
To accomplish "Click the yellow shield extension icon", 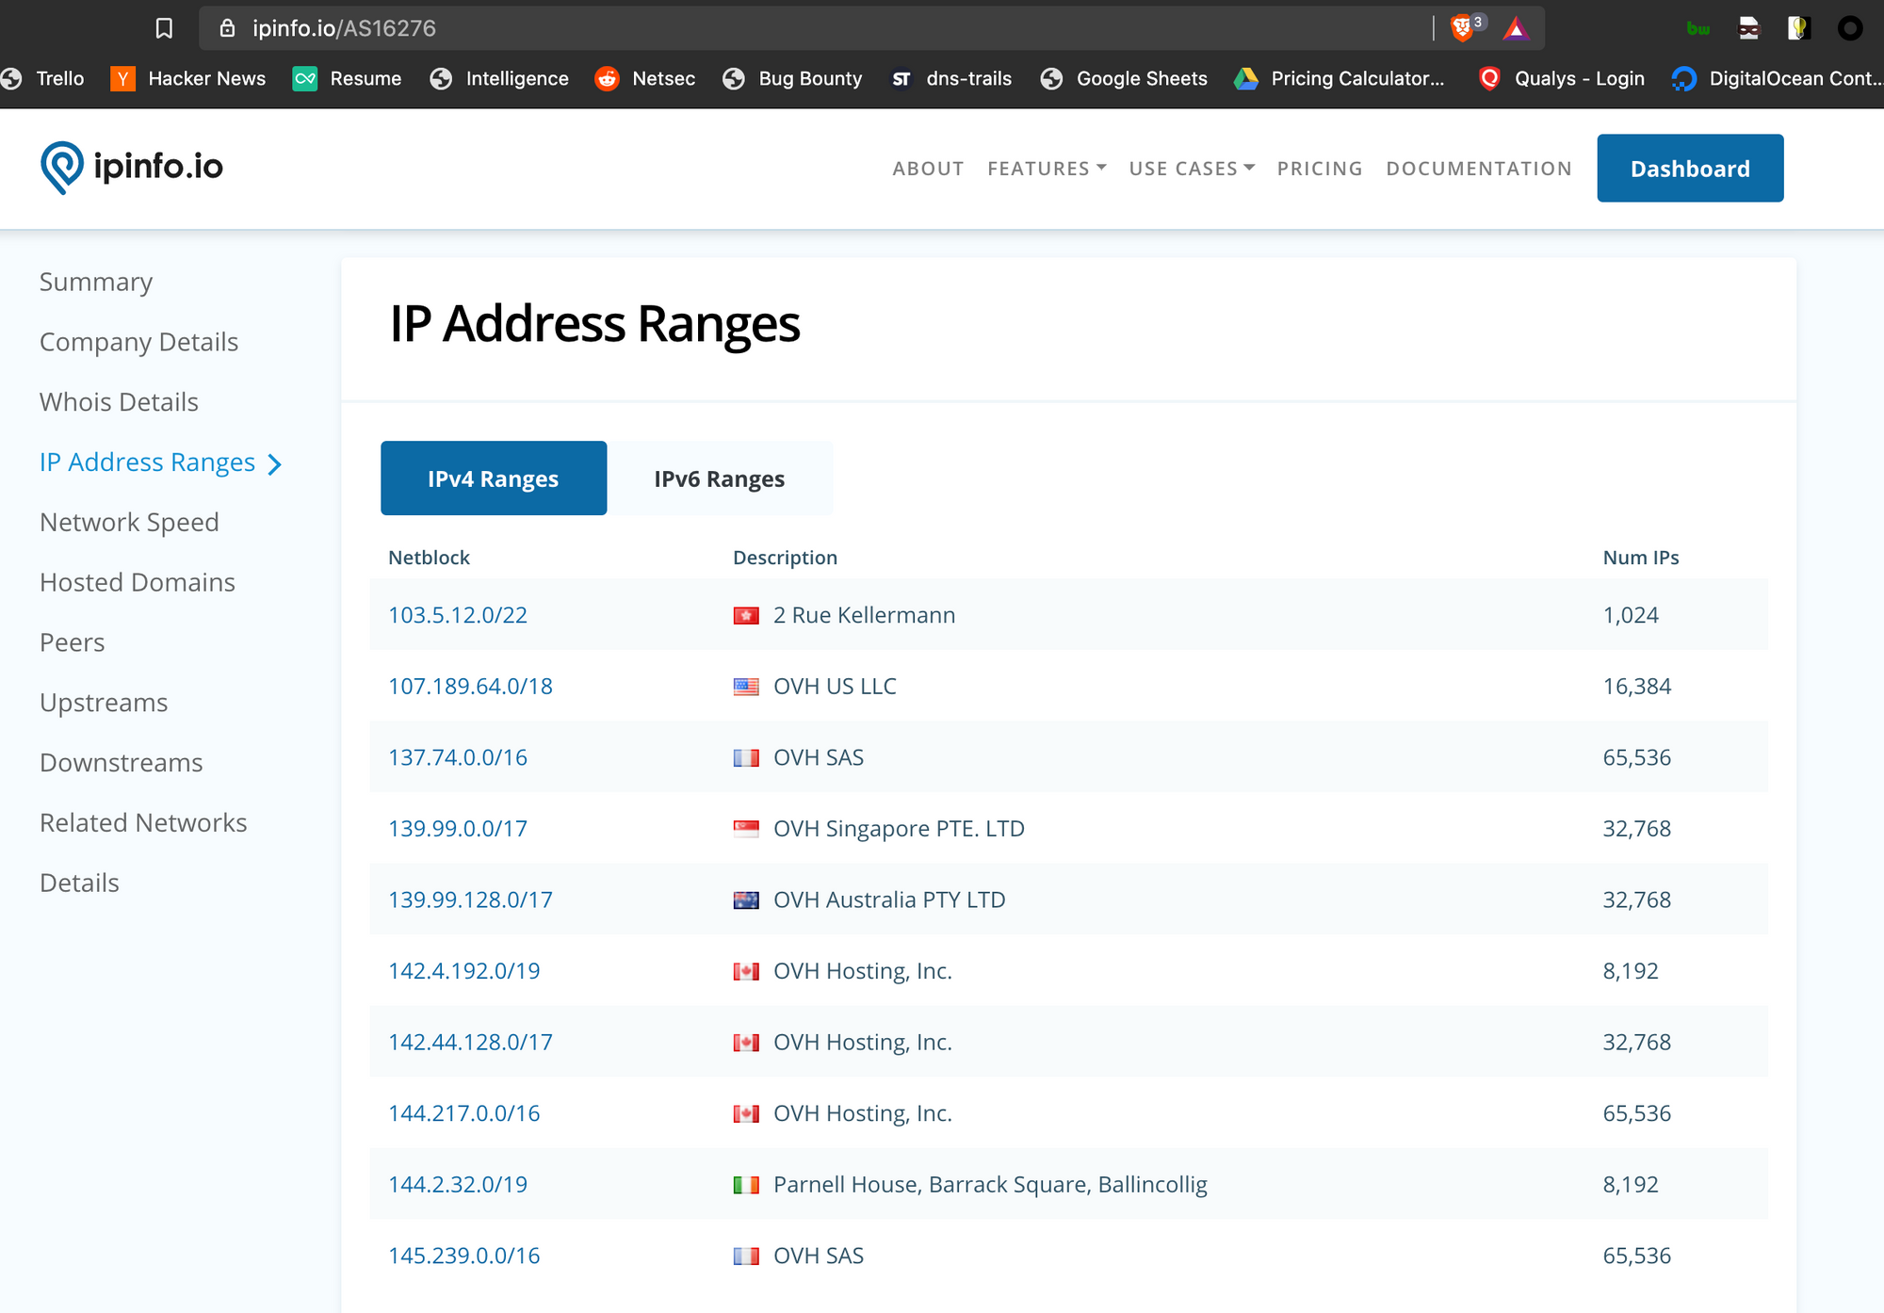I will click(1799, 28).
